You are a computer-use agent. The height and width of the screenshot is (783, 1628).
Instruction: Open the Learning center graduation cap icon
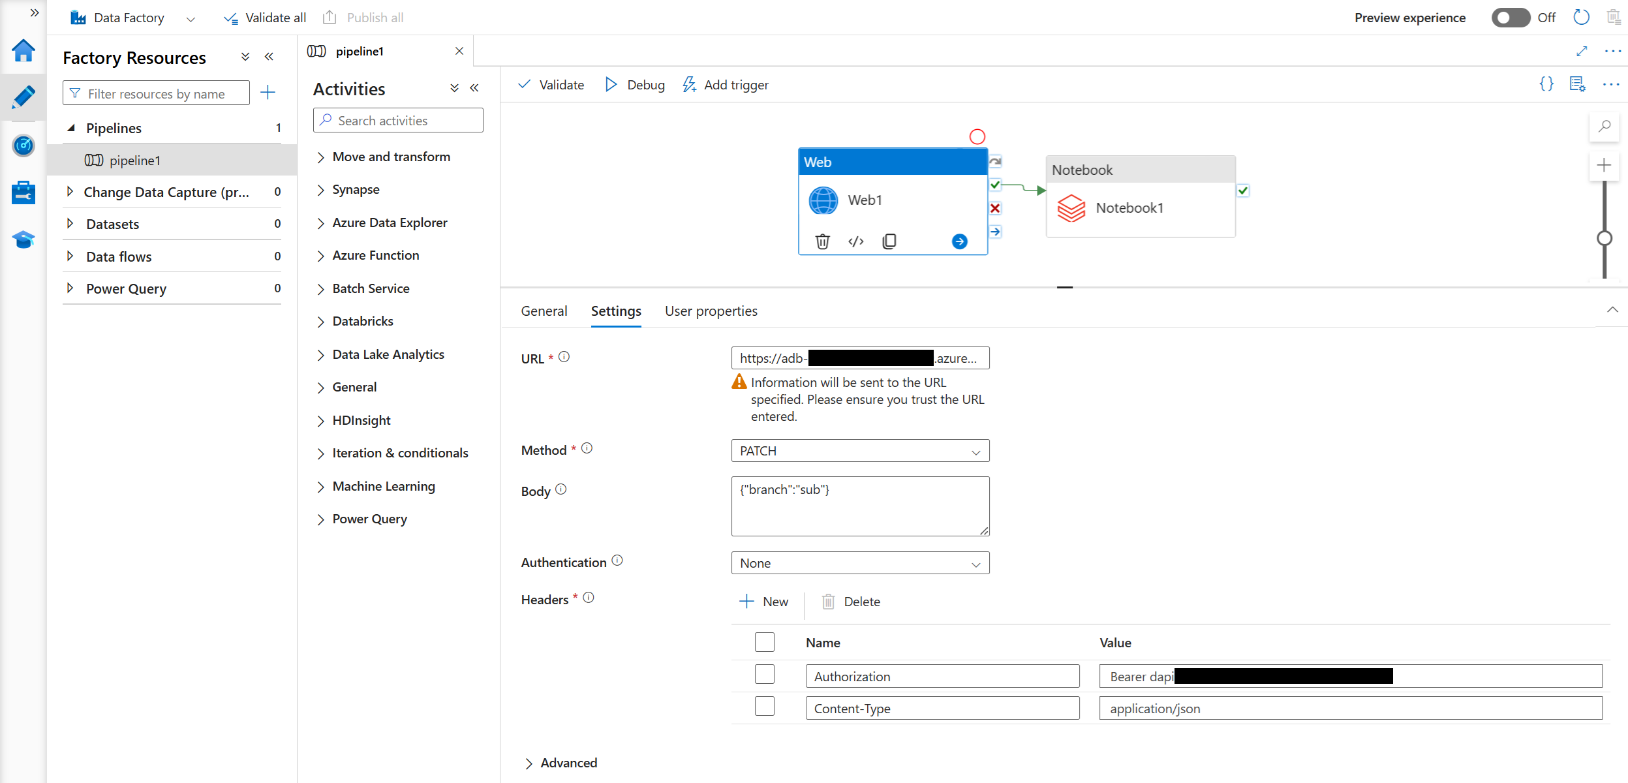click(23, 239)
